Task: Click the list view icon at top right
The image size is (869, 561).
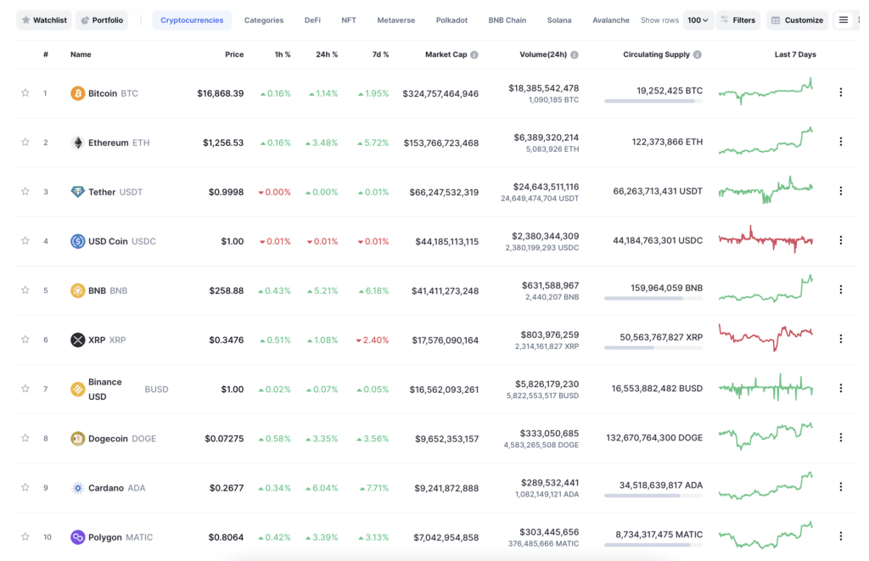Action: pyautogui.click(x=844, y=19)
